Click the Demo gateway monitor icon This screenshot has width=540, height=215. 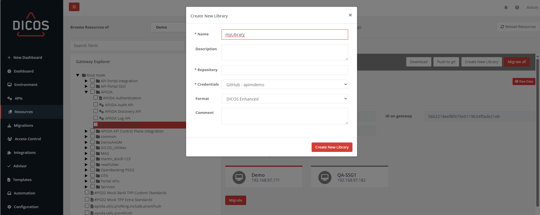point(239,177)
